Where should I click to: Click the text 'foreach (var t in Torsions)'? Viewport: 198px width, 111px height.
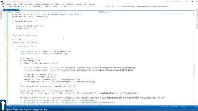[26, 42]
